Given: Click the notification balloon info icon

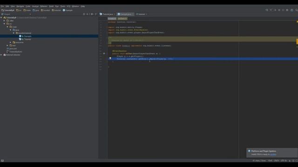Looking at the screenshot, I should click(249, 151).
